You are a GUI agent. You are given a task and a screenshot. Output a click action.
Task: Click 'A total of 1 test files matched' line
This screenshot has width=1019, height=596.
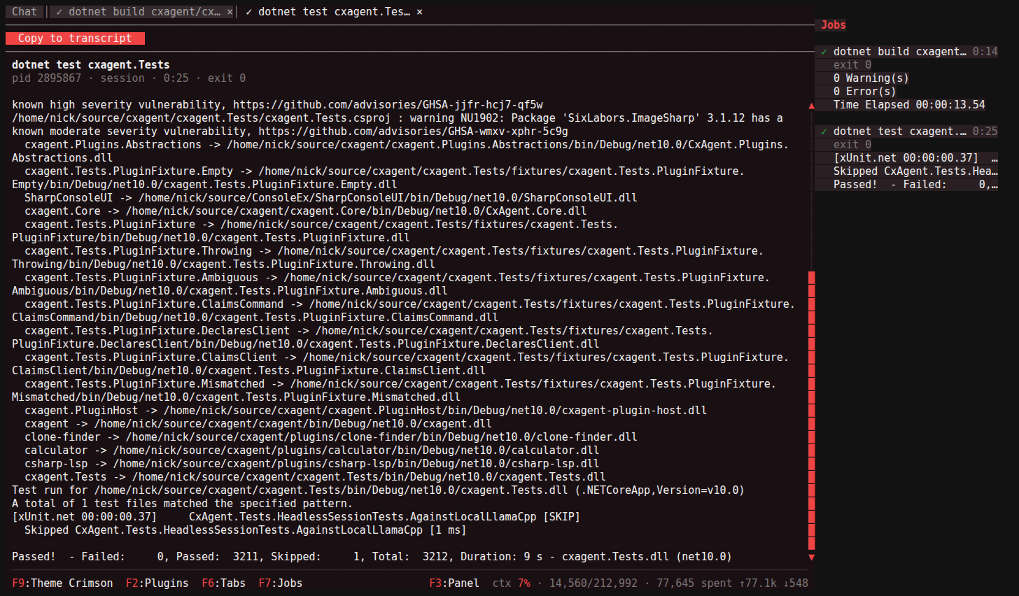(x=182, y=504)
